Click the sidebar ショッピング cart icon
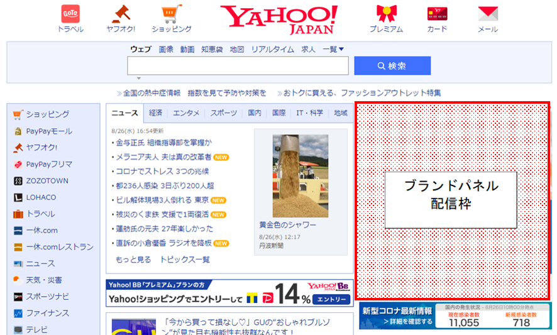557x335 pixels. tap(18, 114)
